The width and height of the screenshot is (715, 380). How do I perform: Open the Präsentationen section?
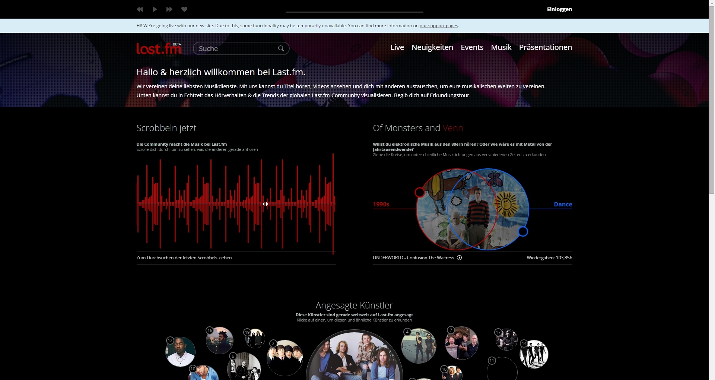(545, 47)
